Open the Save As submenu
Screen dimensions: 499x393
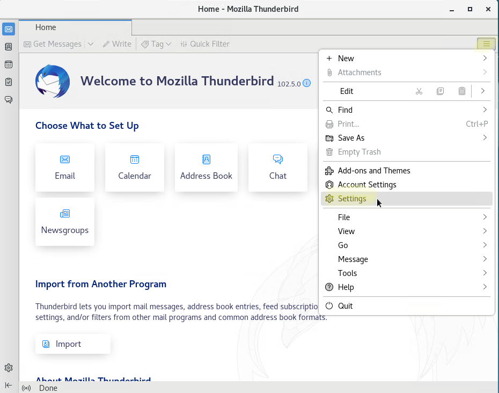407,138
